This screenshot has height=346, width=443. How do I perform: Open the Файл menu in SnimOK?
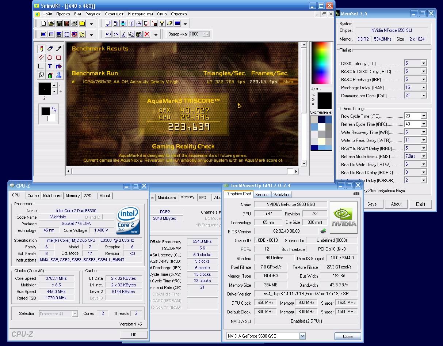pyautogui.click(x=47, y=14)
